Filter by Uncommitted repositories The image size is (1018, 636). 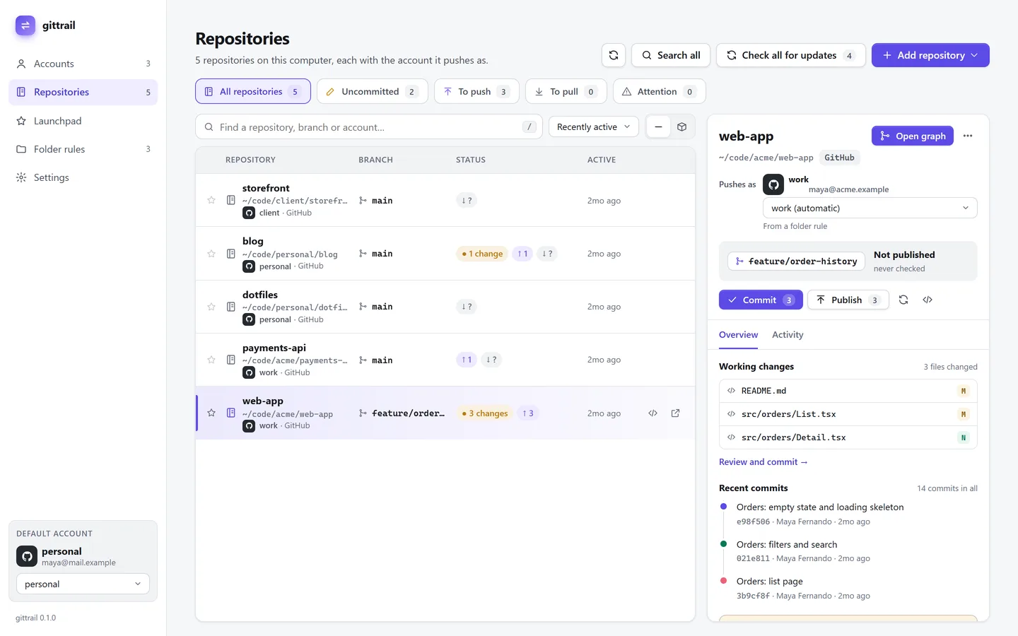[373, 92]
